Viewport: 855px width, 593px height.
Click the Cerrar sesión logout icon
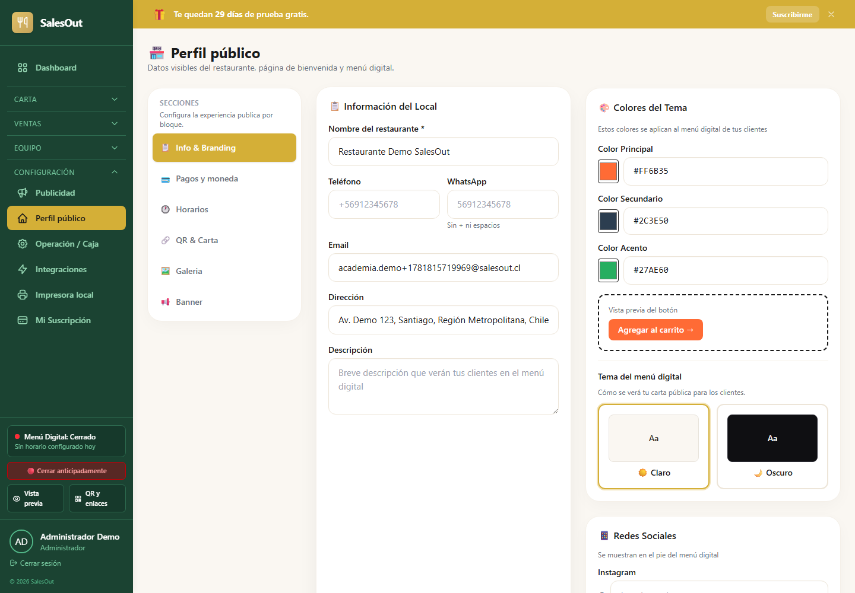(x=14, y=563)
